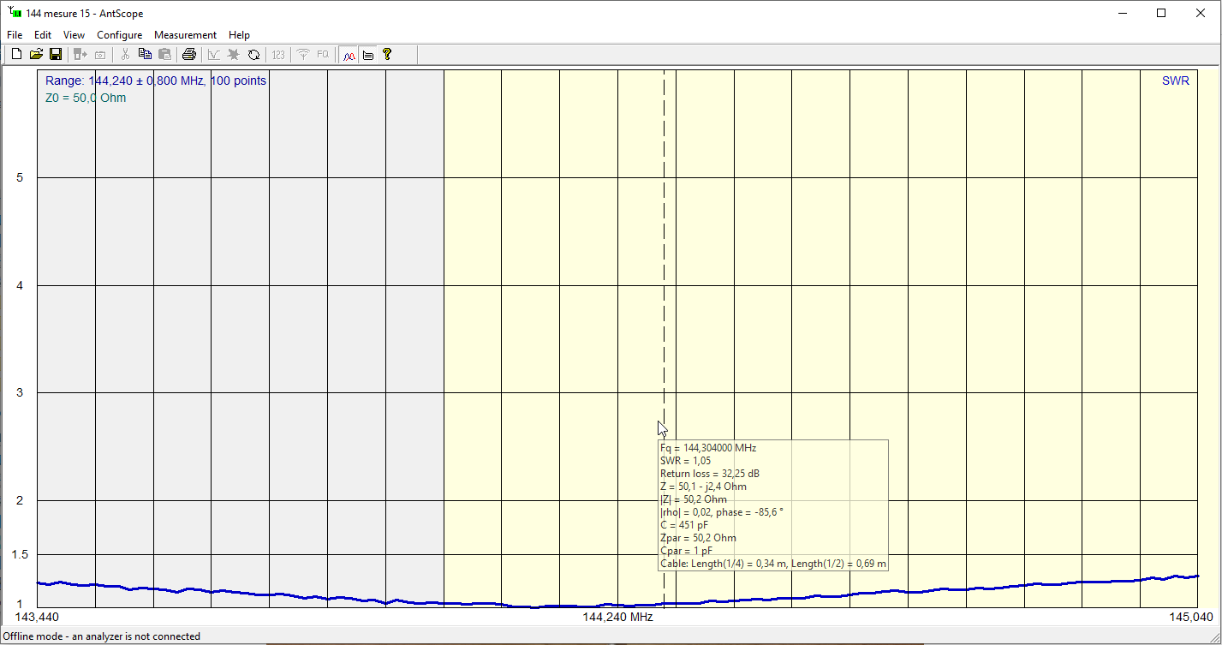The image size is (1222, 645).
Task: Click the 144,240 MHz center frequency label
Action: (x=617, y=617)
